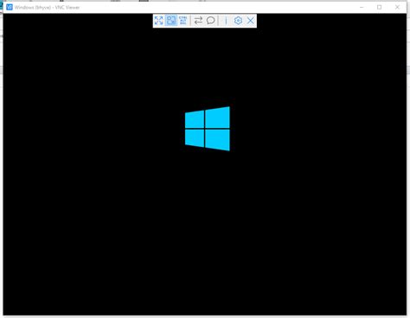Close the VNC Viewer window
410x318 pixels.
coord(397,7)
